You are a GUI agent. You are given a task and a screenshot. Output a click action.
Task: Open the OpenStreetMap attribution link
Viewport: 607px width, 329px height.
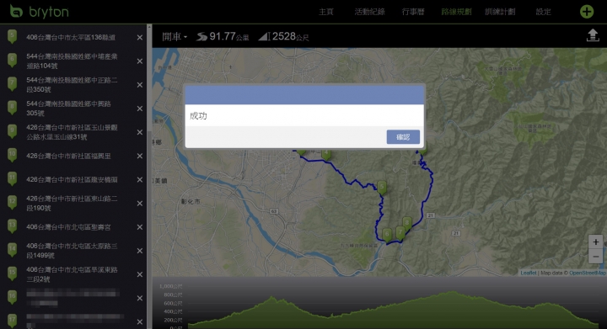(588, 273)
